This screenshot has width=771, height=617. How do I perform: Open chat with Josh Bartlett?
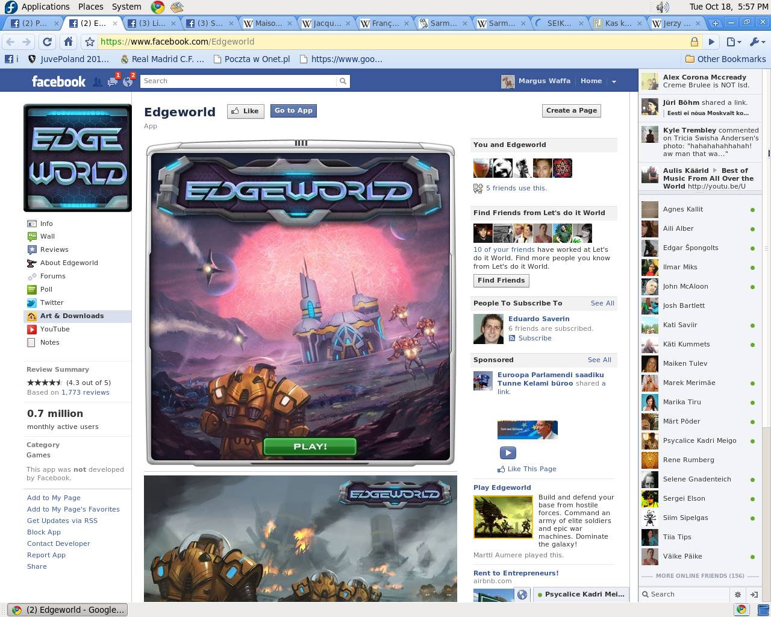[699, 305]
